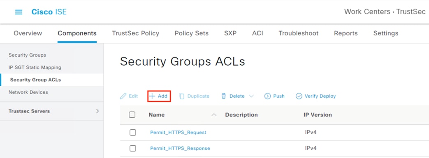429x158 pixels.
Task: Click the Delete trash icon
Action: pyautogui.click(x=223, y=96)
